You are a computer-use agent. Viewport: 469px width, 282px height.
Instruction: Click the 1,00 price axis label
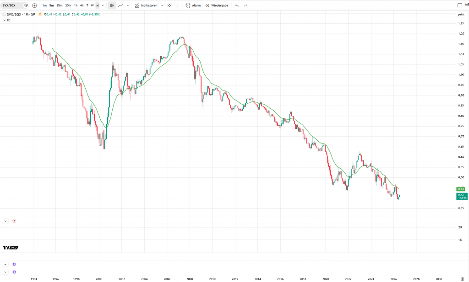(x=461, y=74)
